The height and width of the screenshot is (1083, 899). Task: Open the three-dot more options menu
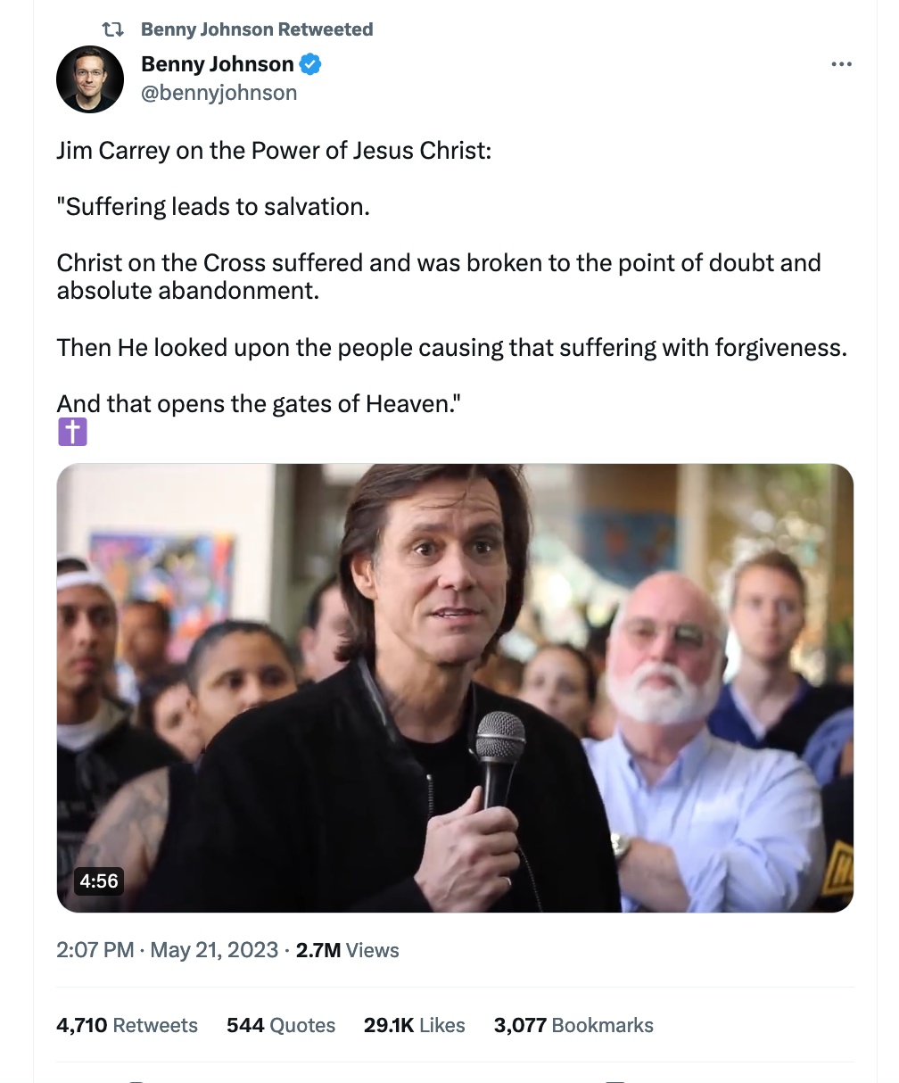coord(841,64)
